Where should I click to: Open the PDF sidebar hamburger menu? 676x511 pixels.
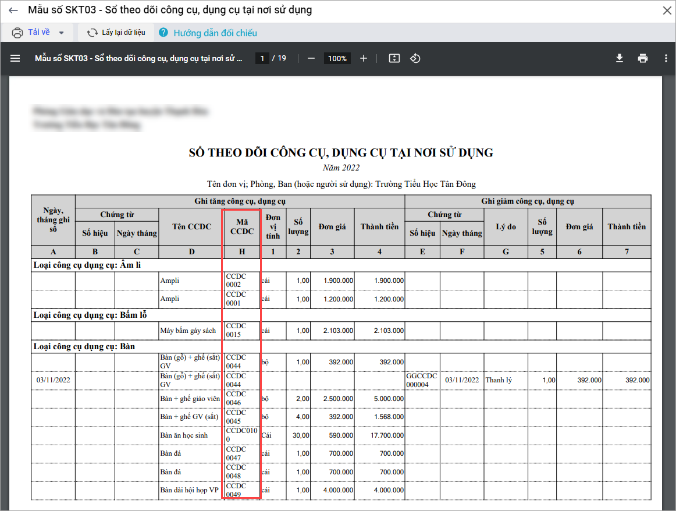tap(15, 58)
